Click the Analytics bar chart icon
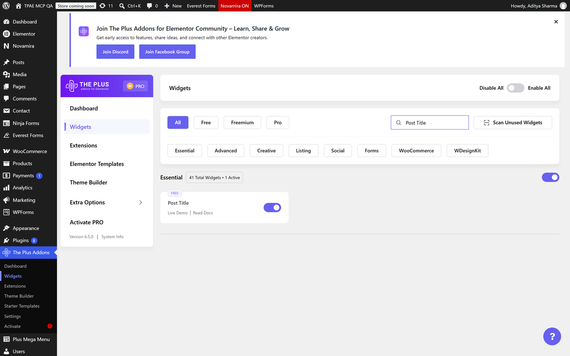 tap(6, 187)
